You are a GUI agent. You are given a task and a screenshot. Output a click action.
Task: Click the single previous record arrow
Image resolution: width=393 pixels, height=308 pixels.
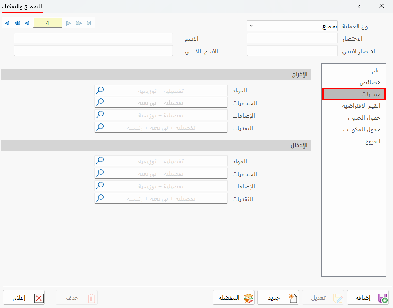click(27, 23)
